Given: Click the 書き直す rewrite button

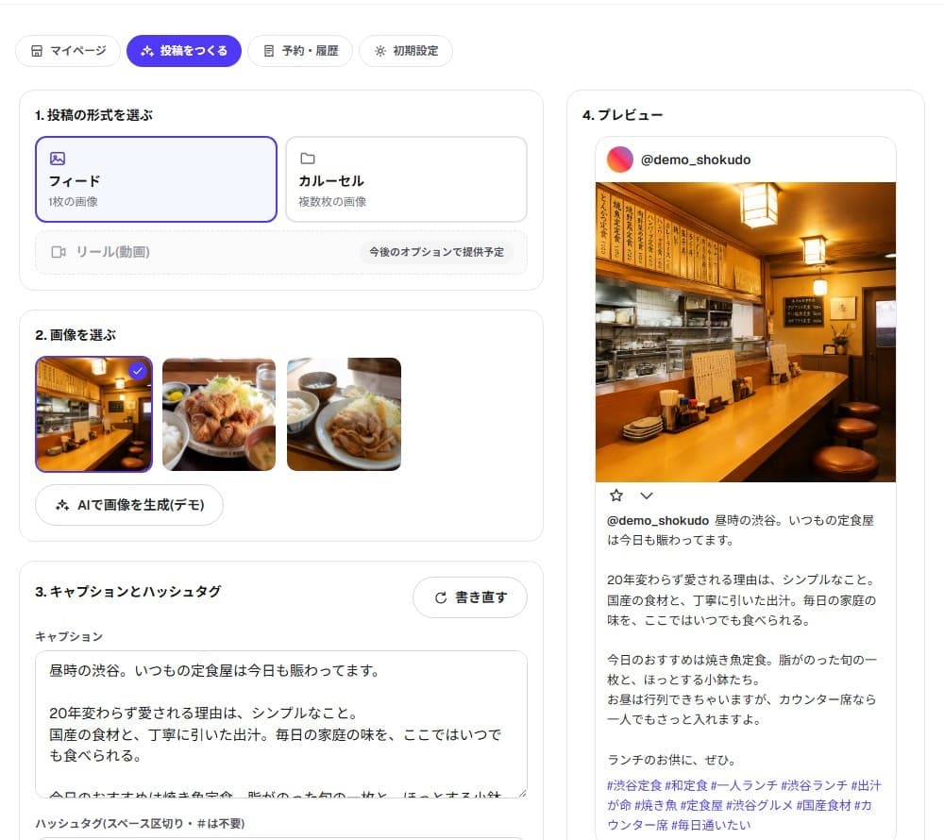Looking at the screenshot, I should click(x=469, y=597).
